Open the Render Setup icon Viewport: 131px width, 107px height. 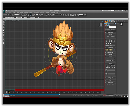click(78, 15)
